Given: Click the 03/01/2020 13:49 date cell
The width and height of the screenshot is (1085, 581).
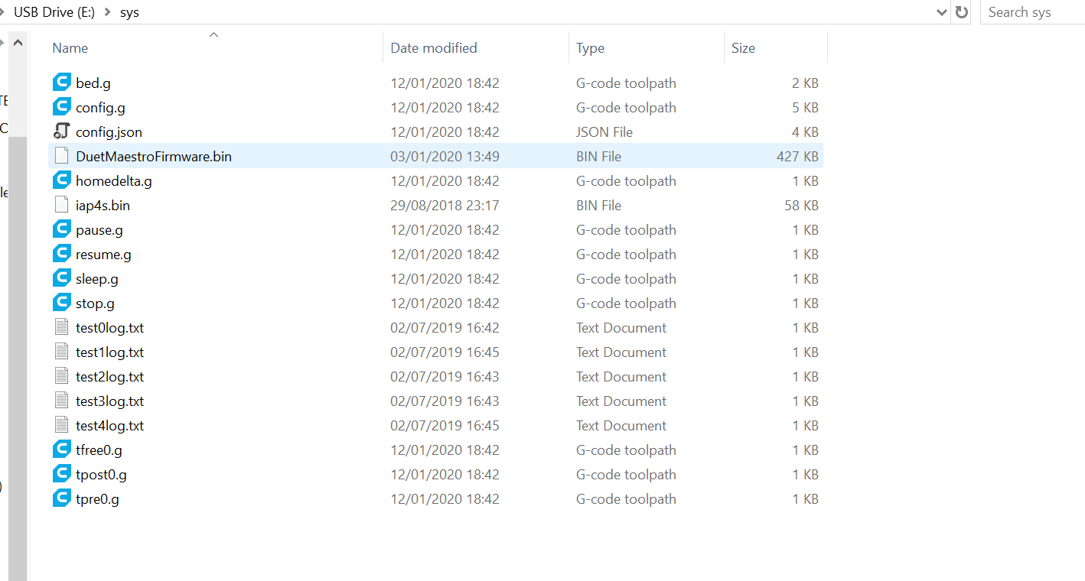Looking at the screenshot, I should (x=445, y=156).
